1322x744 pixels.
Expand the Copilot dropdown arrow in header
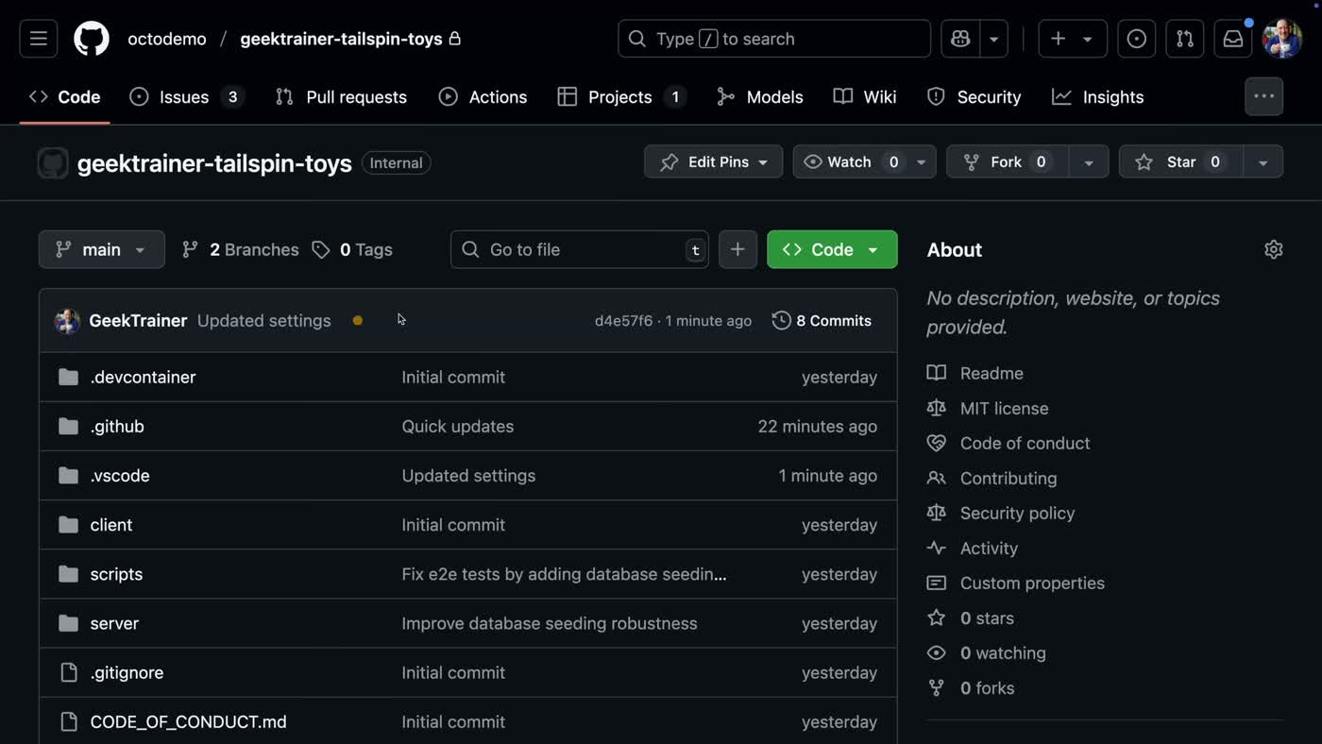tap(993, 39)
